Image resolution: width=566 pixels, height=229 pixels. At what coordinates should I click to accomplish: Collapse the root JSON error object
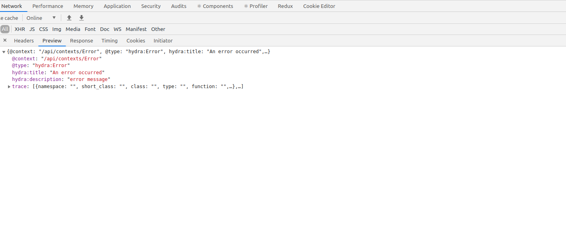[4, 51]
